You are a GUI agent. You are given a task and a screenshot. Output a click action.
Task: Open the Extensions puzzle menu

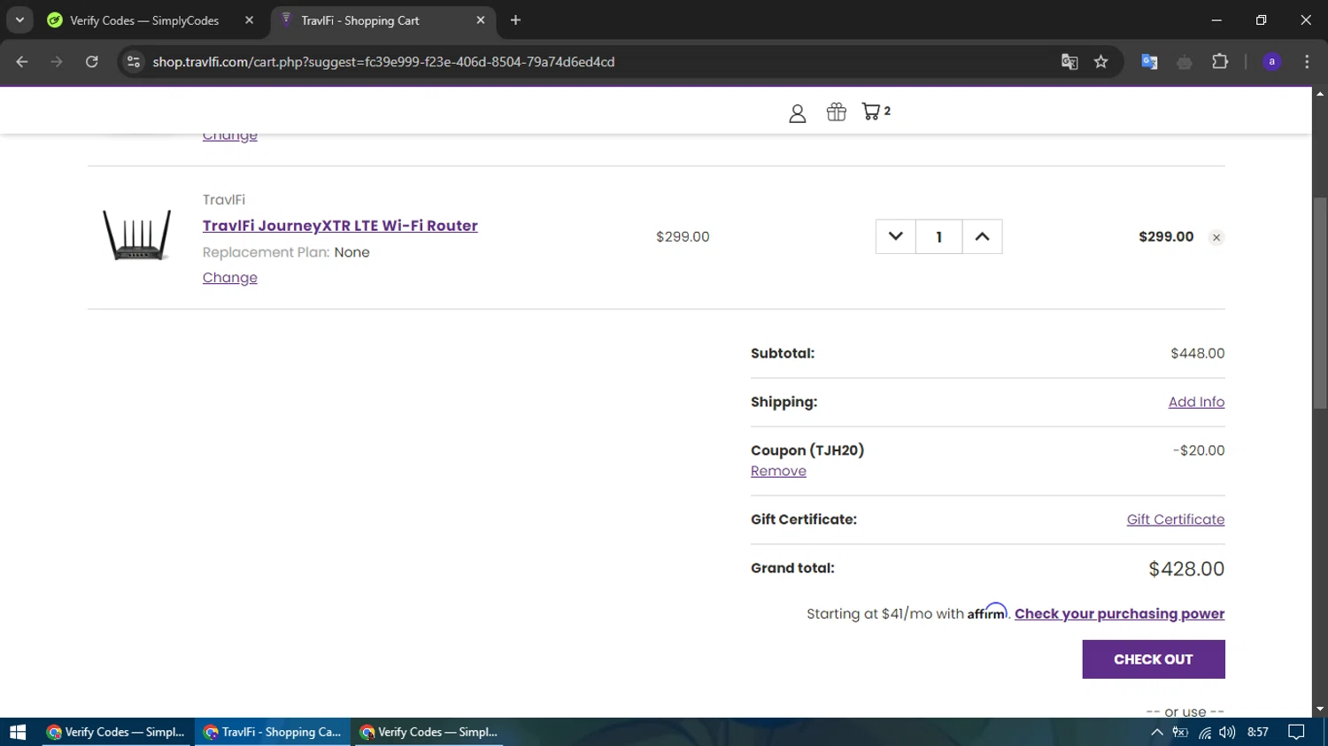pos(1220,62)
